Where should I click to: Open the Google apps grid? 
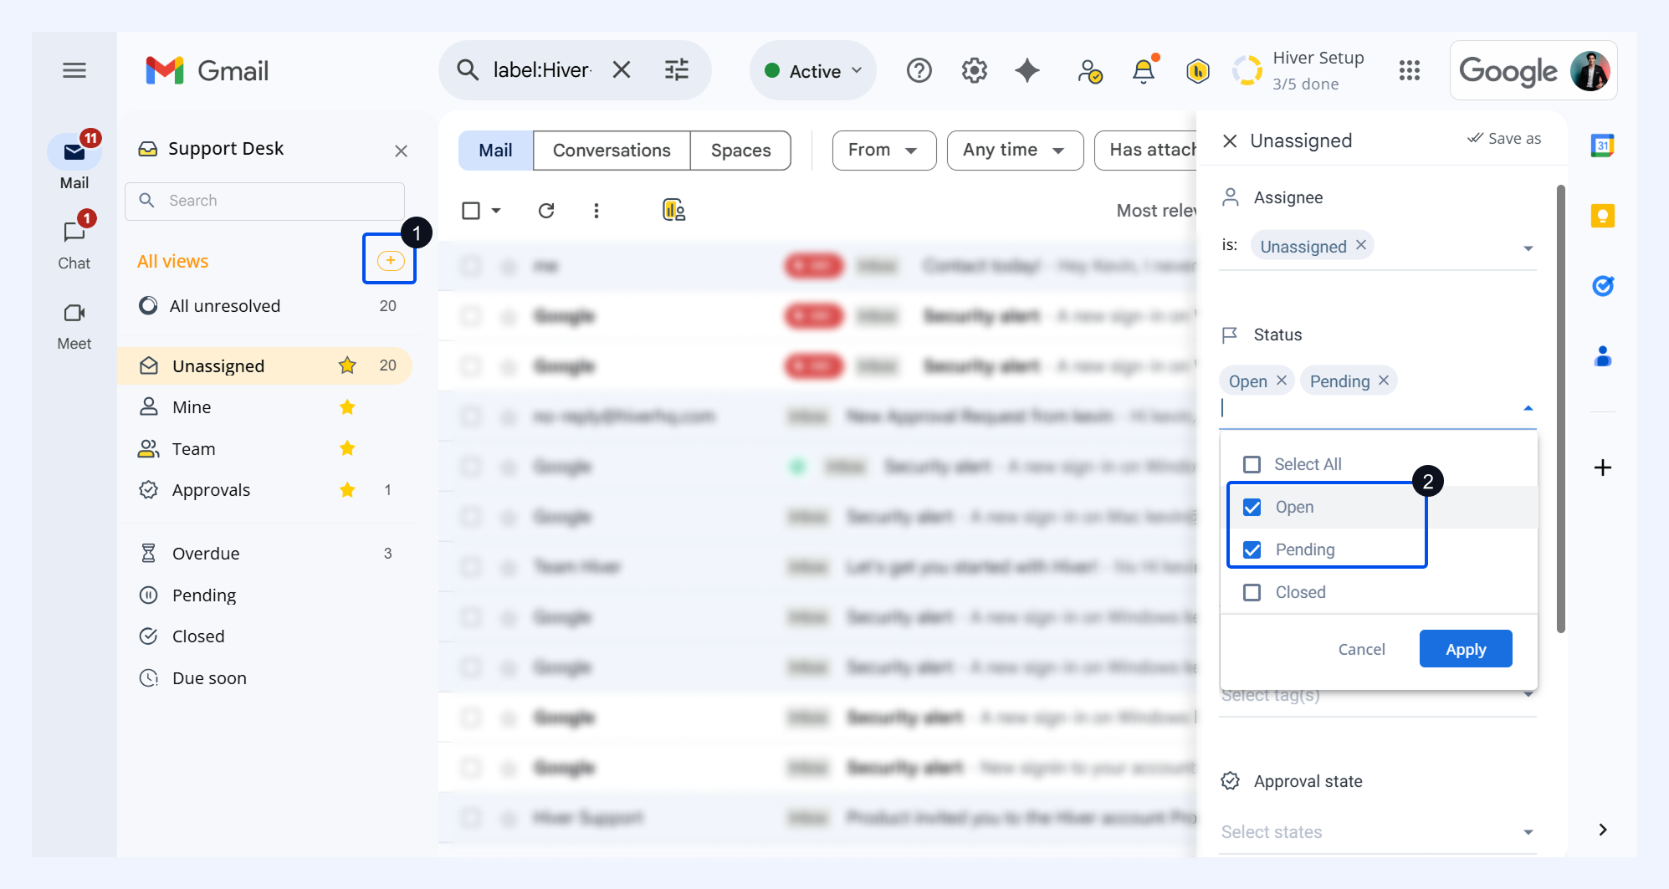click(x=1410, y=71)
